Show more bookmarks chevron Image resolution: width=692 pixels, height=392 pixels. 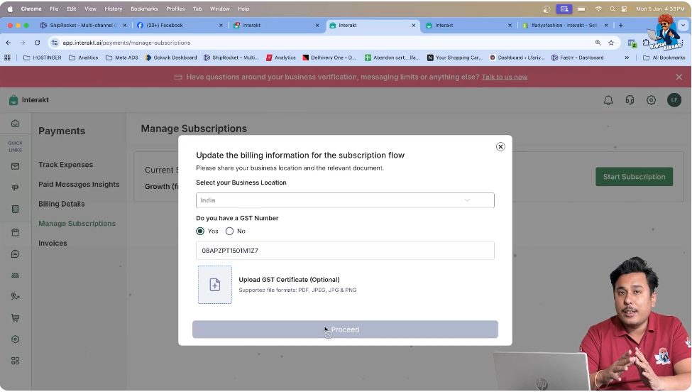(x=627, y=58)
